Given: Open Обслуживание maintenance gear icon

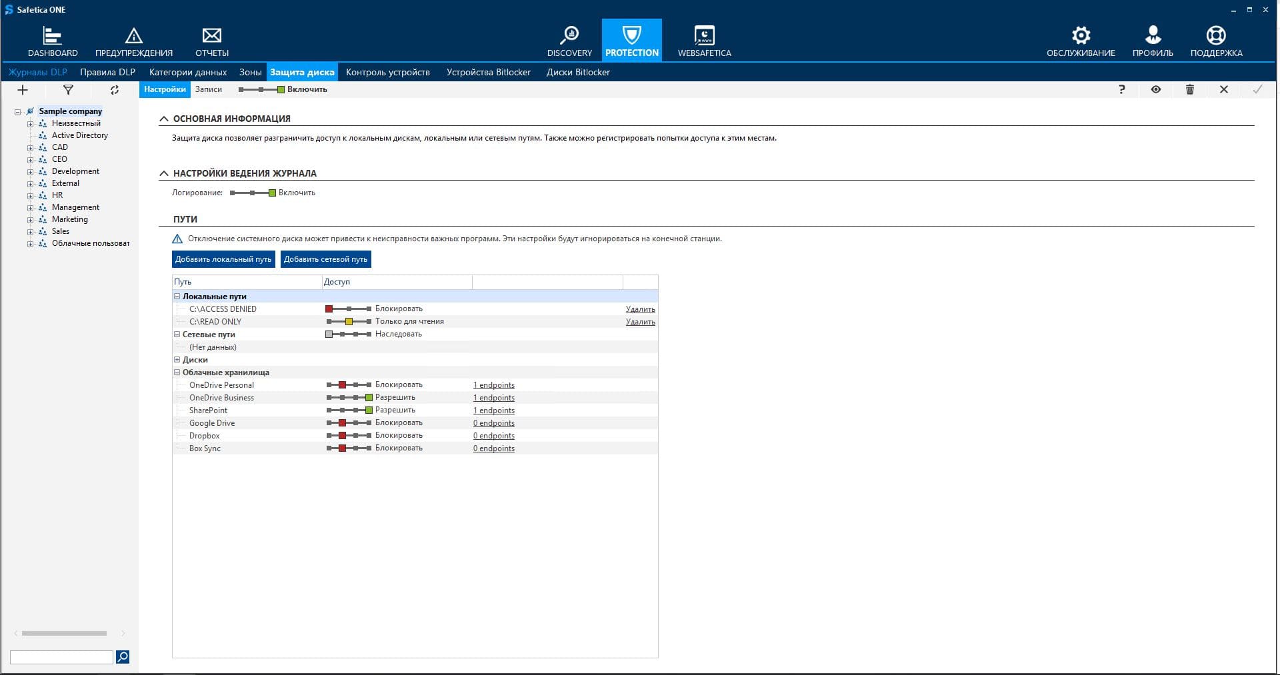Looking at the screenshot, I should point(1081,35).
